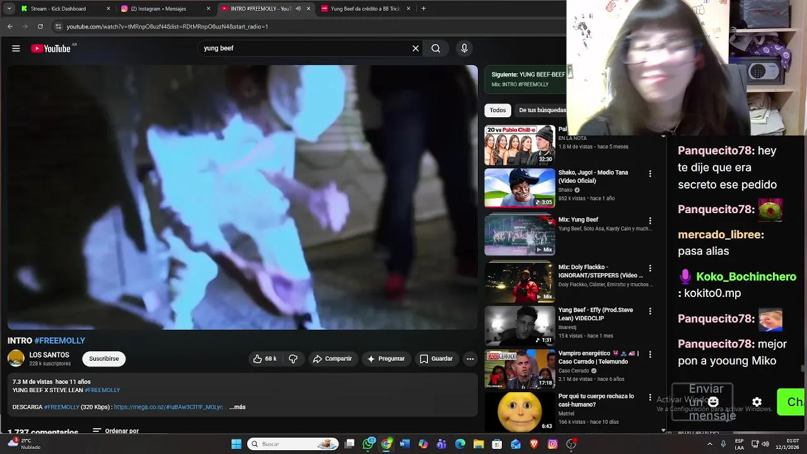The width and height of the screenshot is (807, 454).
Task: Close the Instagram Mensajes tab
Action: tap(209, 9)
